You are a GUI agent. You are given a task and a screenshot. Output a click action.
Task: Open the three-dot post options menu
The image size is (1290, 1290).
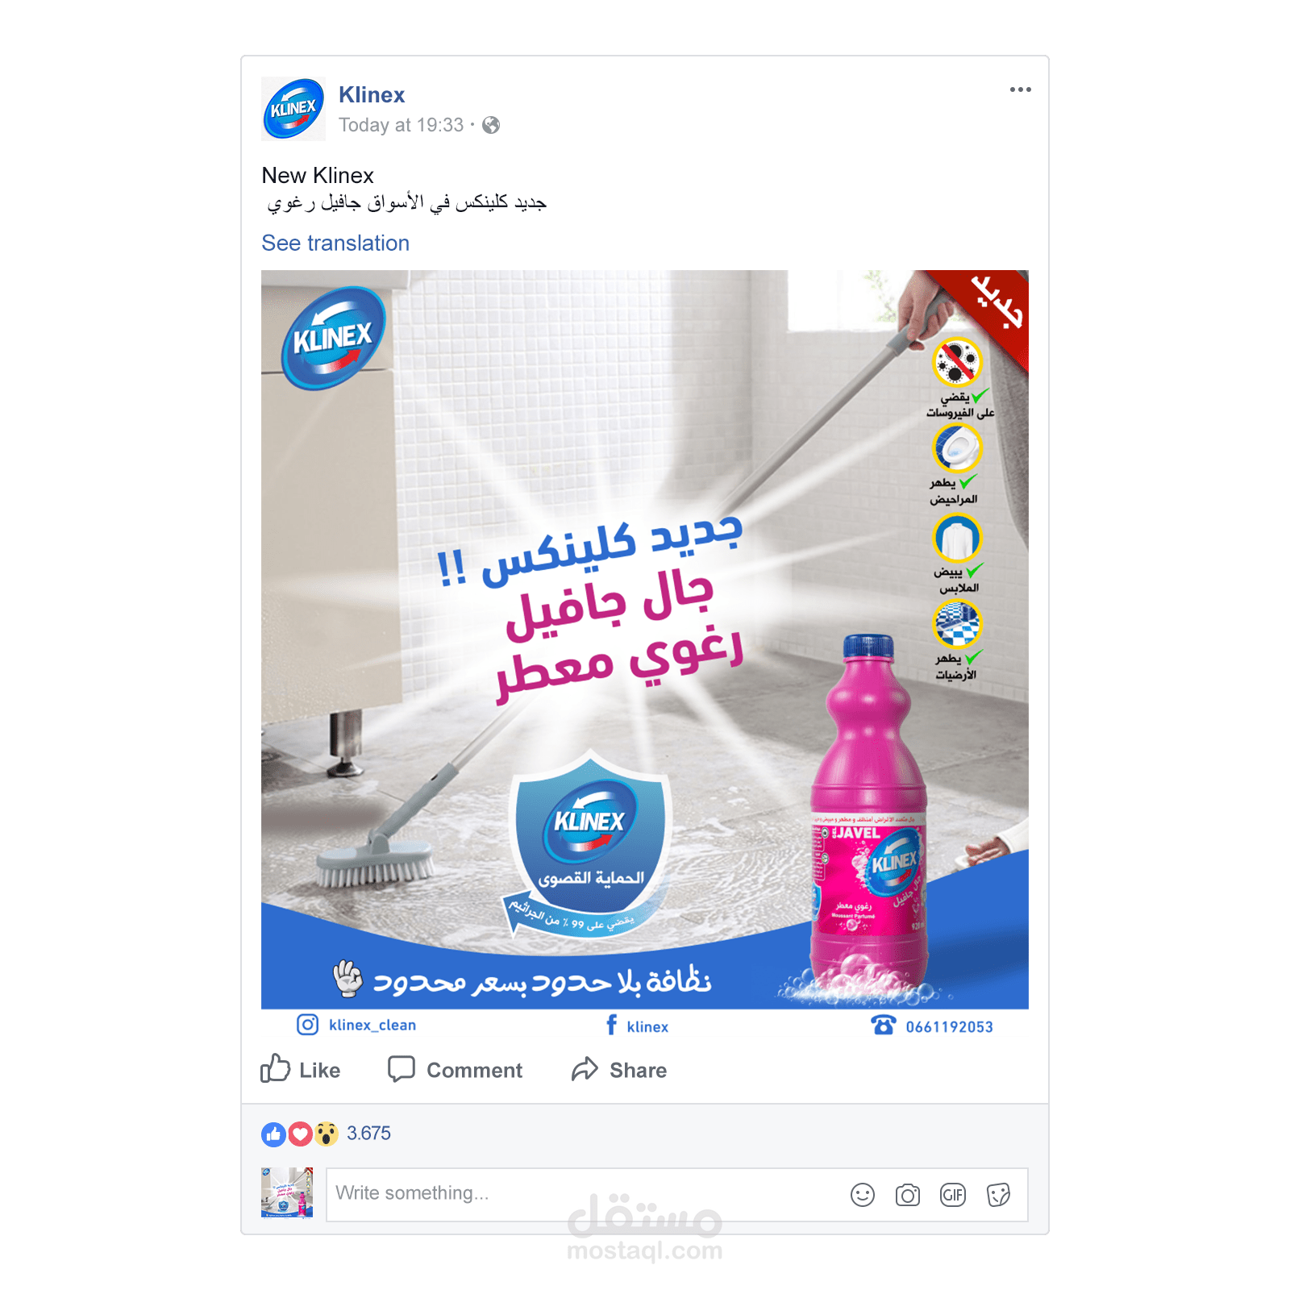point(1020,89)
